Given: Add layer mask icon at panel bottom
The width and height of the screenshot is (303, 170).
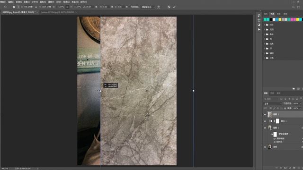Looking at the screenshot, I should click(x=285, y=168).
